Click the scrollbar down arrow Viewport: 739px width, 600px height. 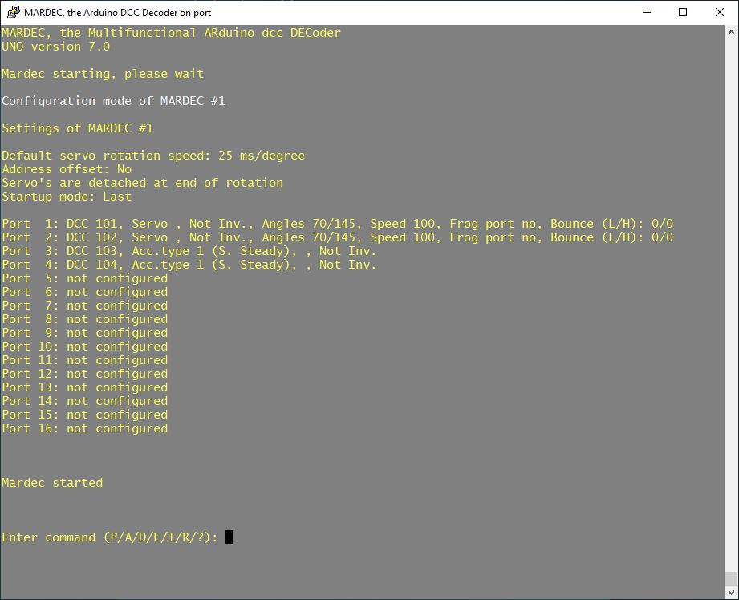click(731, 592)
